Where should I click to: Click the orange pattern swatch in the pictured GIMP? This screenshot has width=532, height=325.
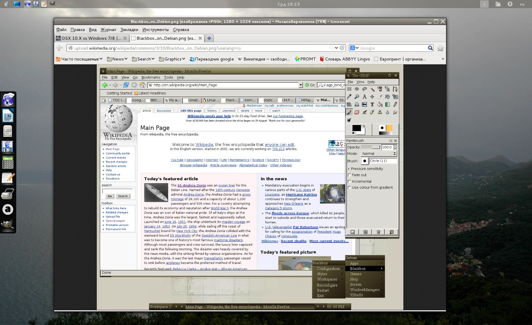(389, 128)
